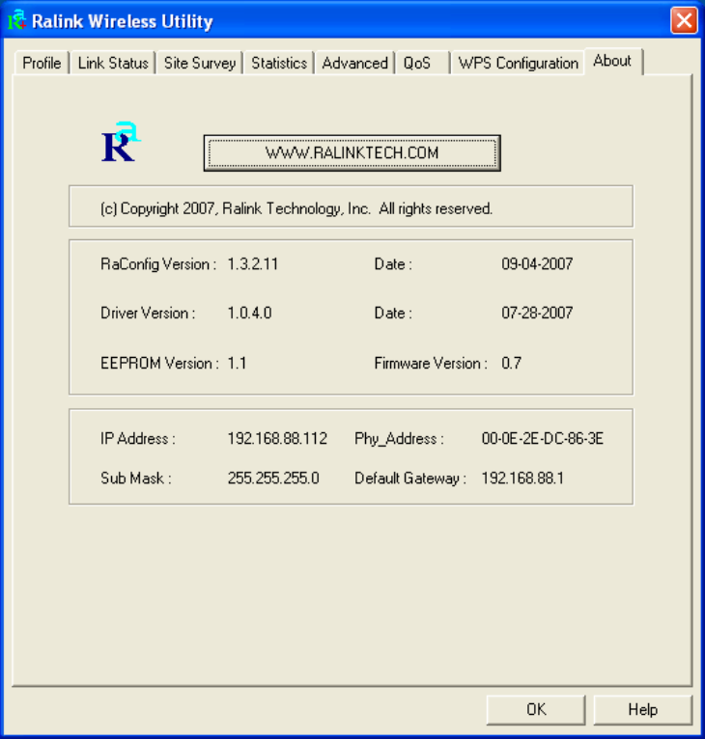Switch to WPS Configuration tab
Image resolution: width=705 pixels, height=739 pixels.
coord(519,63)
